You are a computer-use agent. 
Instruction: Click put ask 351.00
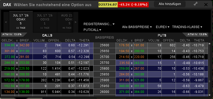139,86
